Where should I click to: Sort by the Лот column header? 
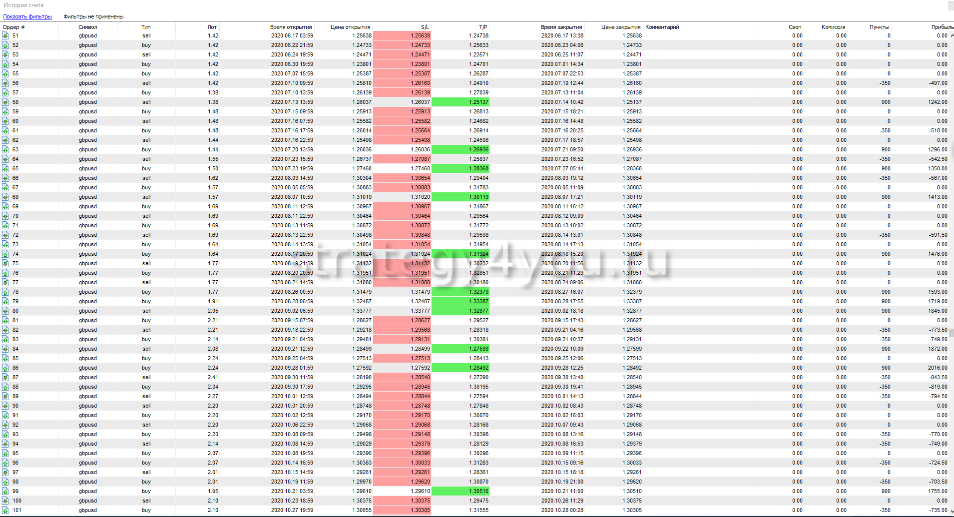[212, 27]
